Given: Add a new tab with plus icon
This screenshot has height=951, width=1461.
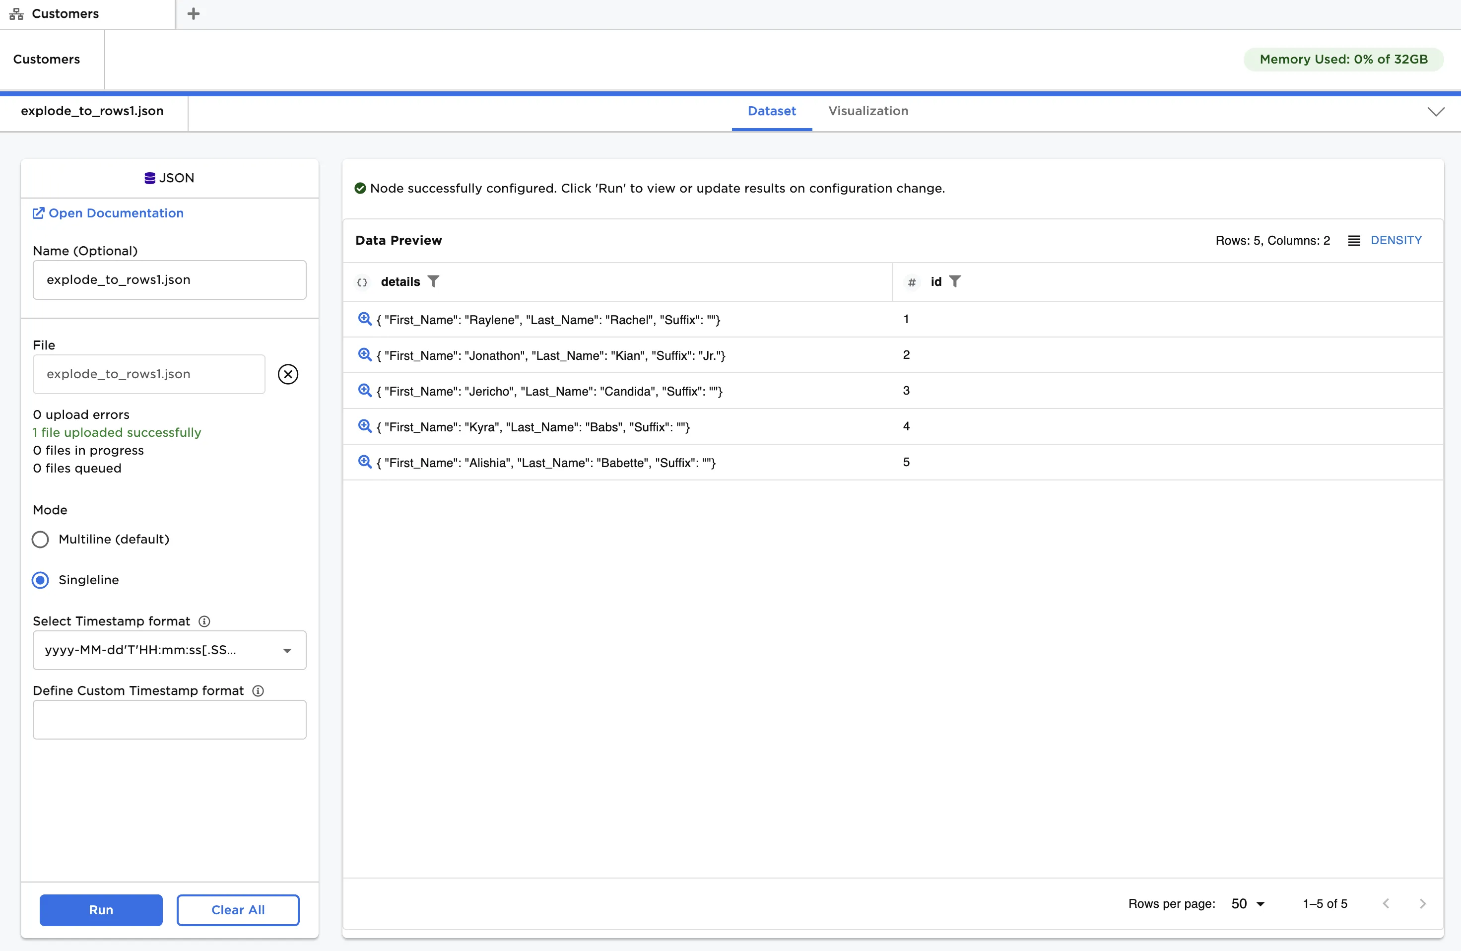Looking at the screenshot, I should (x=194, y=13).
